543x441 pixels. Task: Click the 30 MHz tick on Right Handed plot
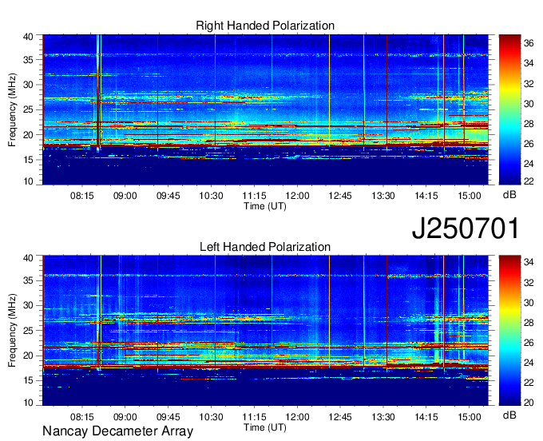[28, 85]
